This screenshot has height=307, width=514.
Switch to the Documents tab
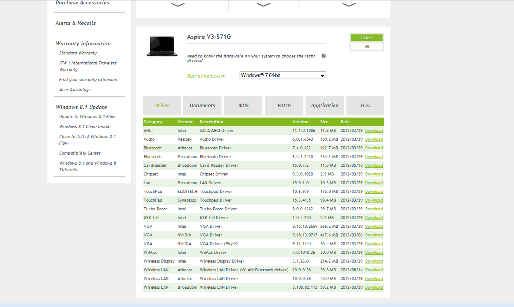202,105
